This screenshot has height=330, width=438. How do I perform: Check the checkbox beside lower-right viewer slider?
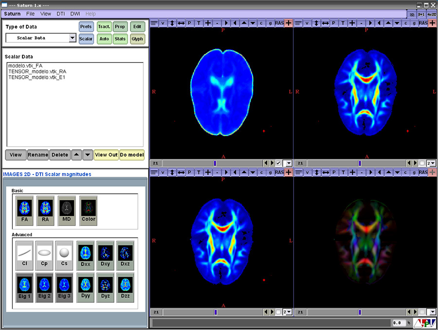pyautogui.click(x=422, y=312)
